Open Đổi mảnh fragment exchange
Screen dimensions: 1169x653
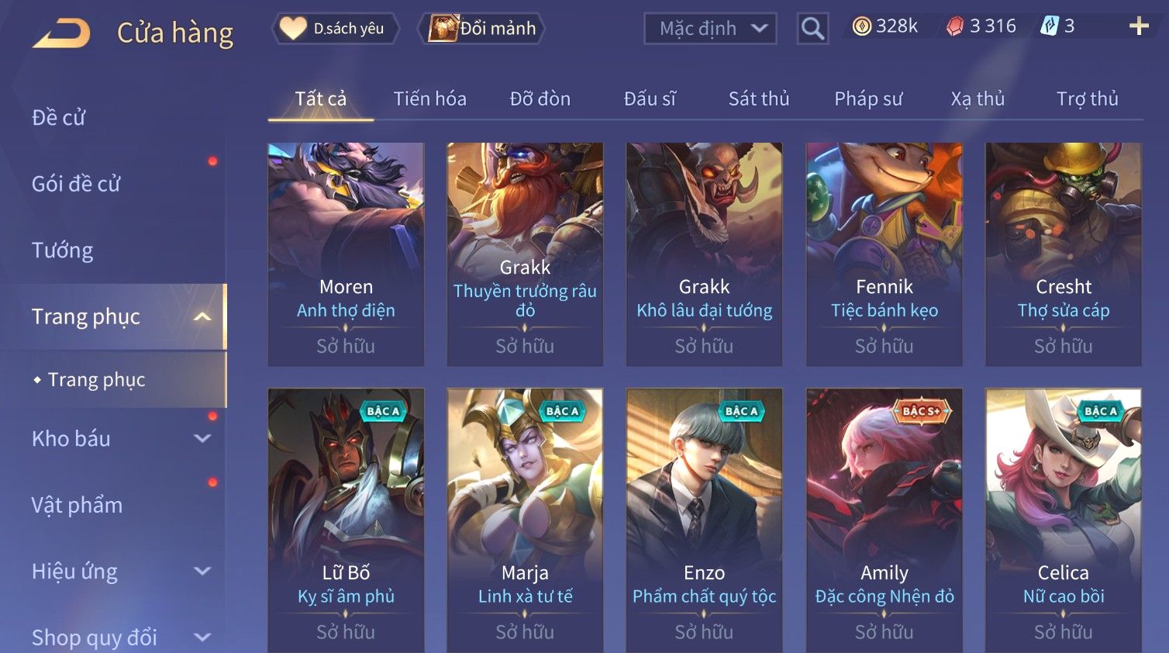[x=481, y=29]
